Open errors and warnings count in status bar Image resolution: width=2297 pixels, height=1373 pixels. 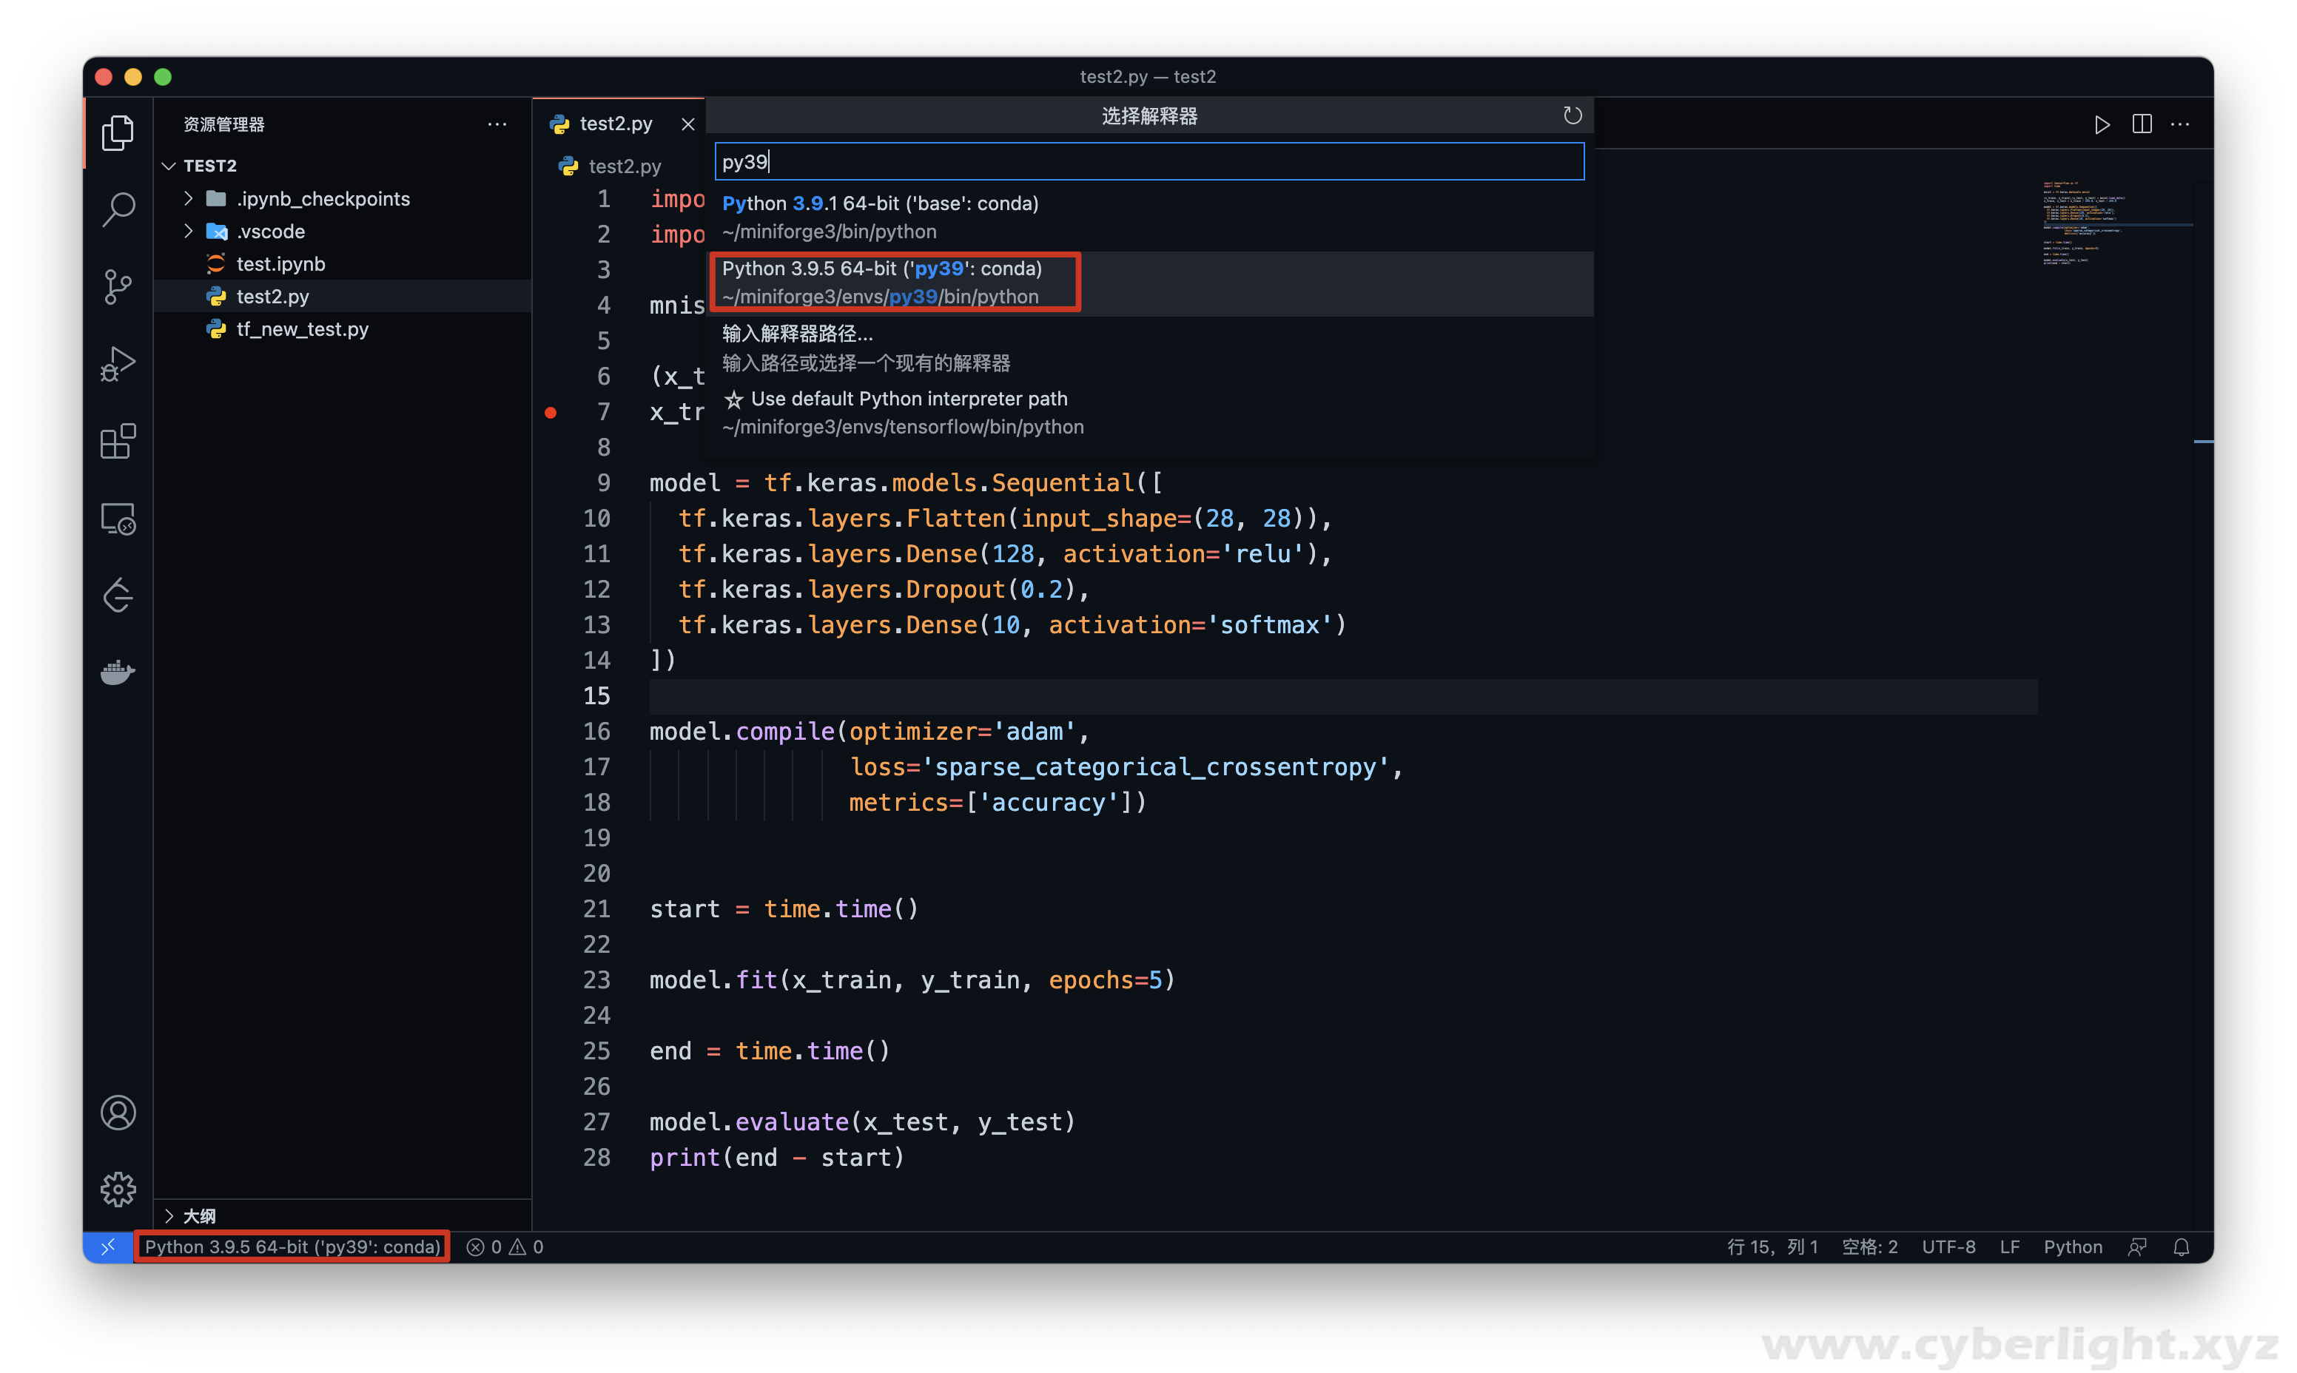pos(505,1247)
